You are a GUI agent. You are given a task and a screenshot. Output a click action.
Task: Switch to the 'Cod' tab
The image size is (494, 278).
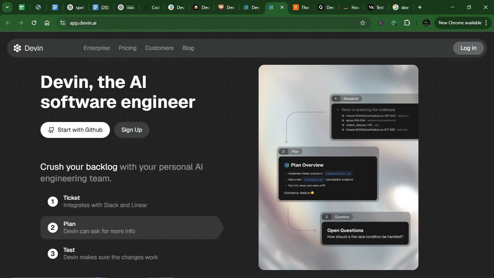[152, 7]
